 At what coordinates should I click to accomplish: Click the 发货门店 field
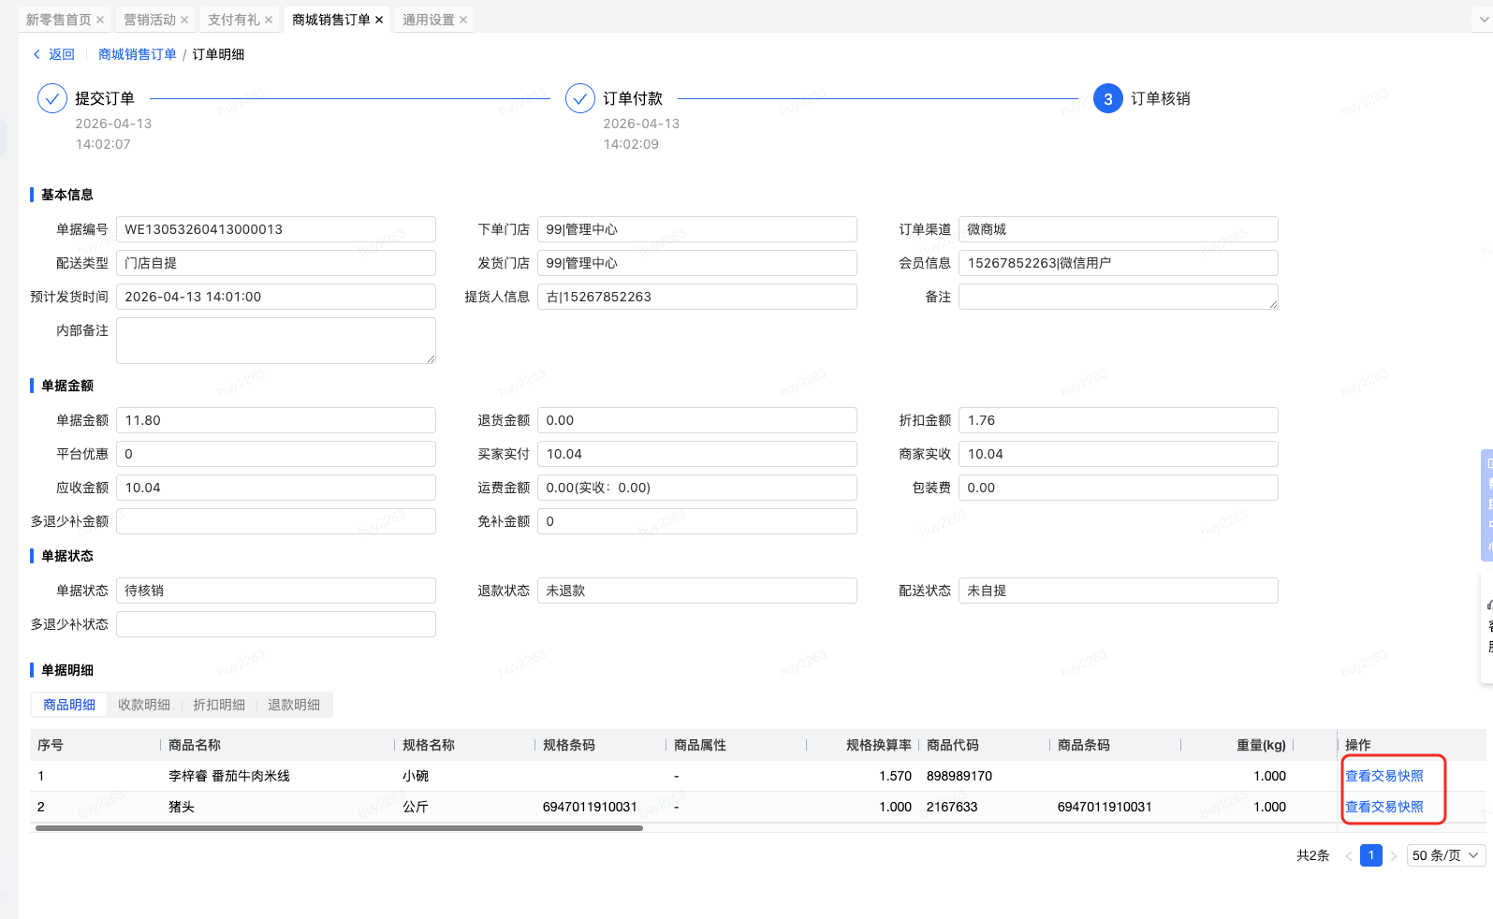click(697, 263)
